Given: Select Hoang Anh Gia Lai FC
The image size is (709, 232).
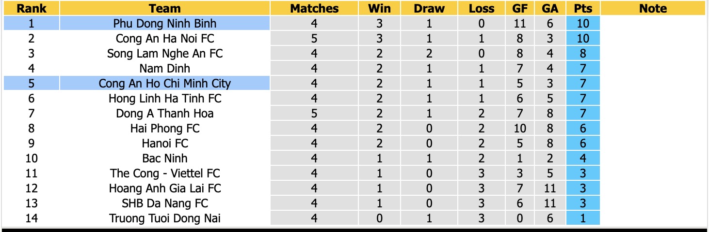Looking at the screenshot, I should pyautogui.click(x=165, y=188).
